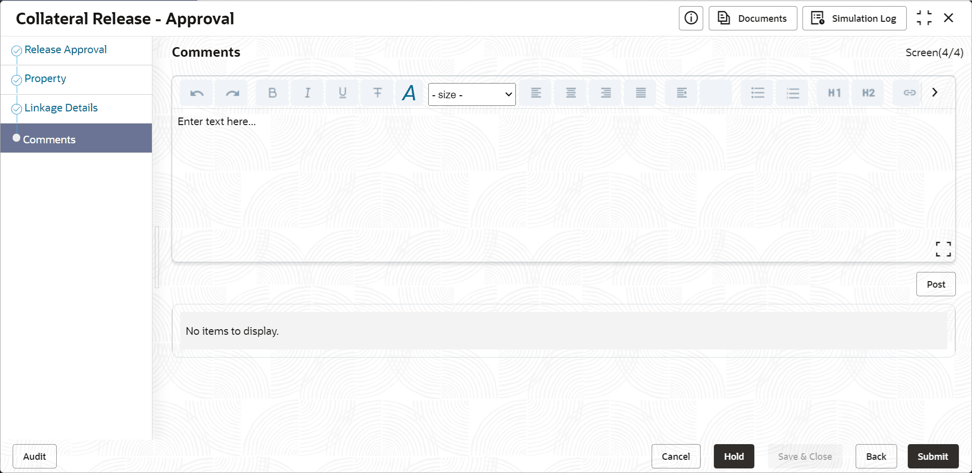Redo the last undone edit
Viewport: 972px width, 473px height.
(232, 93)
